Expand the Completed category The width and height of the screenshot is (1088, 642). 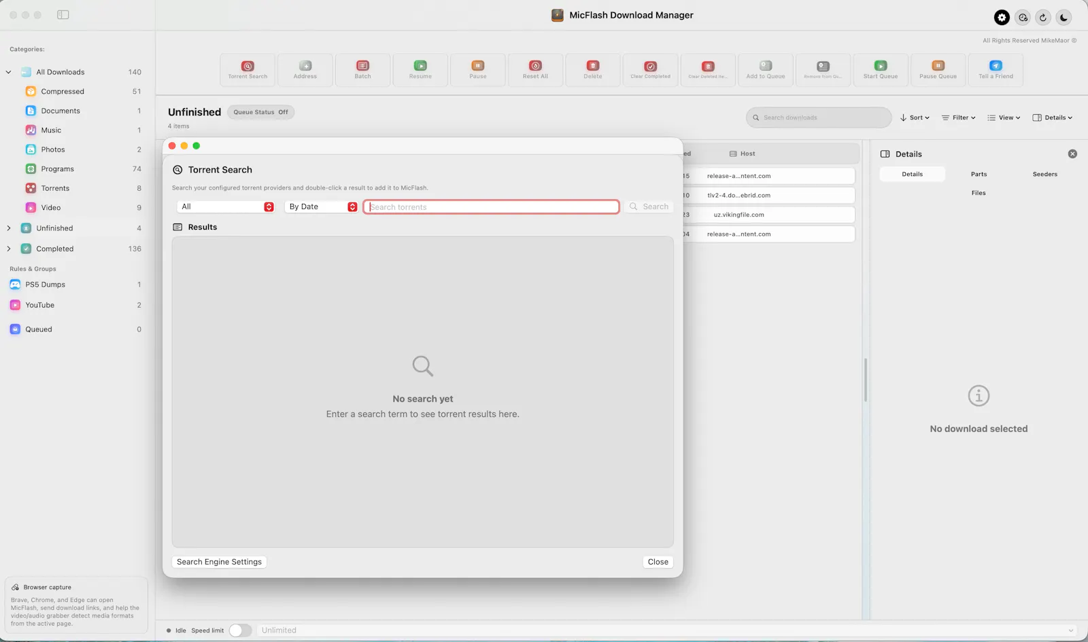tap(9, 249)
